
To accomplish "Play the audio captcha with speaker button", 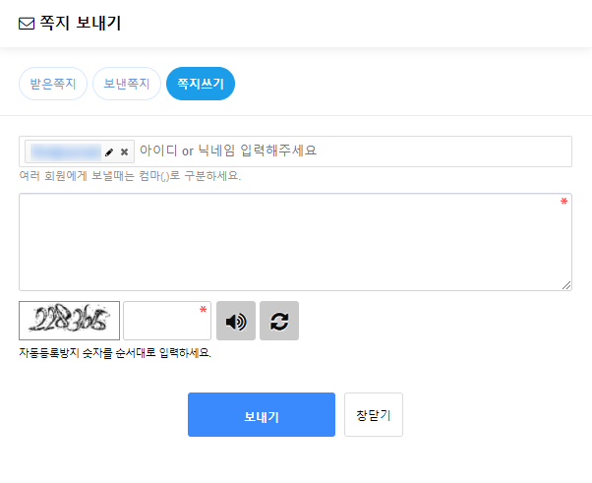I will (x=236, y=321).
